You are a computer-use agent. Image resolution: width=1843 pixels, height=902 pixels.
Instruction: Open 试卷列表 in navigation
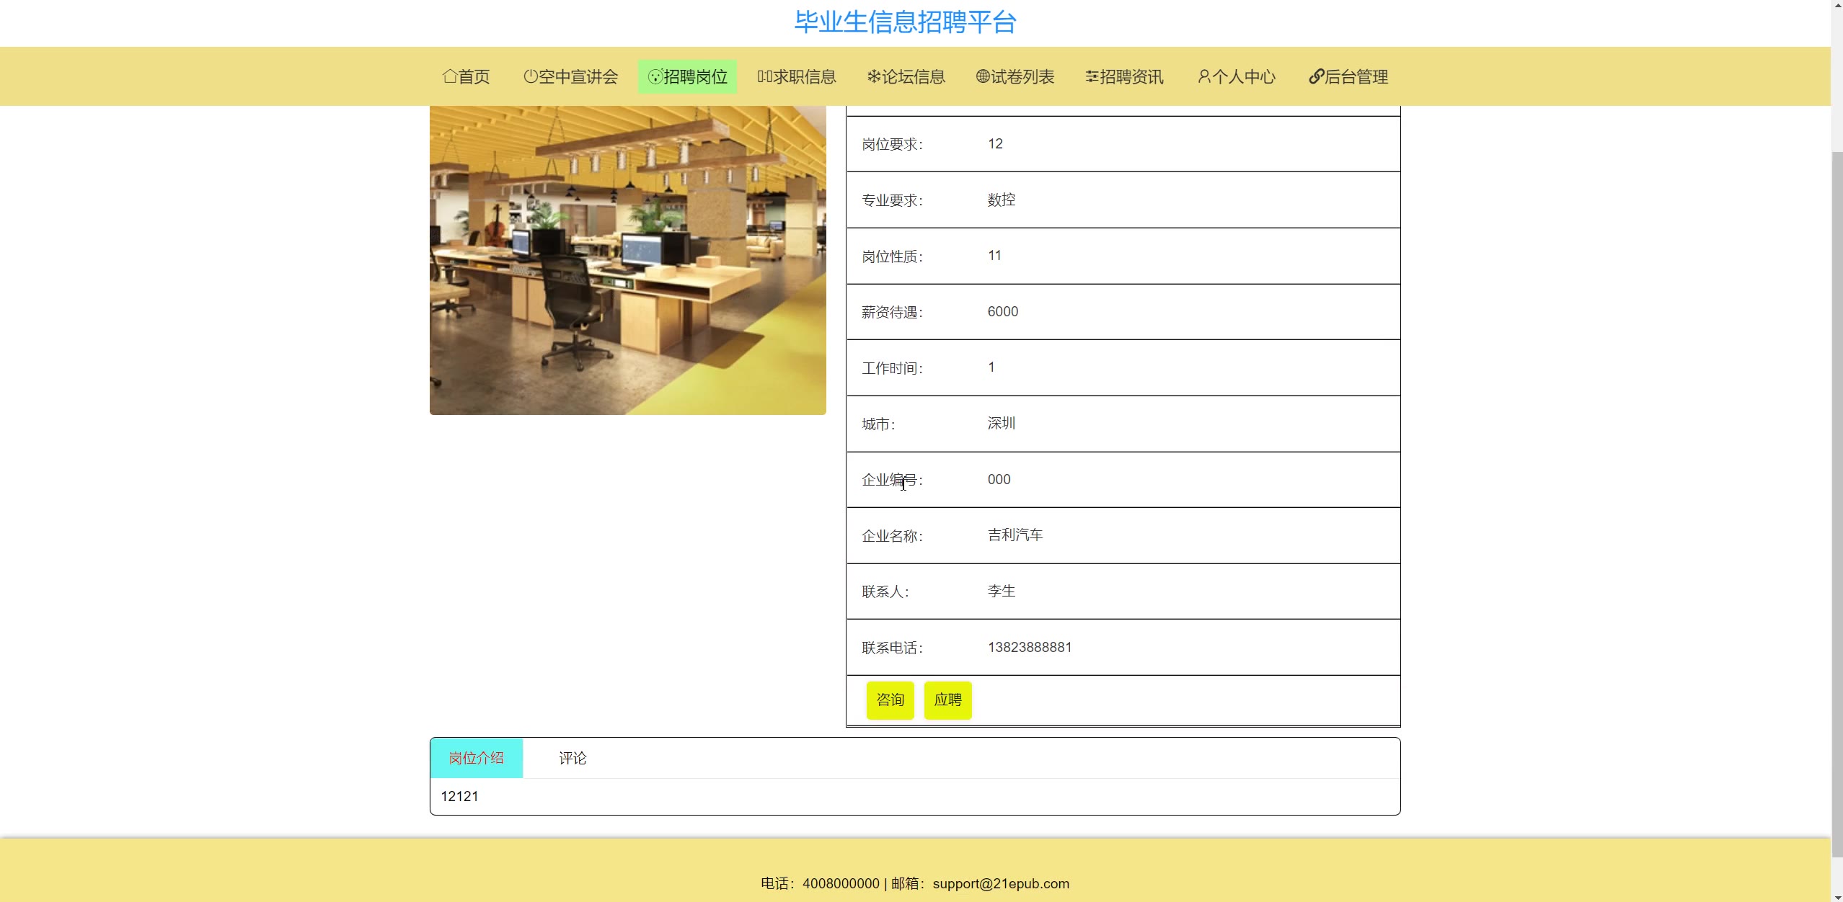click(x=1015, y=76)
